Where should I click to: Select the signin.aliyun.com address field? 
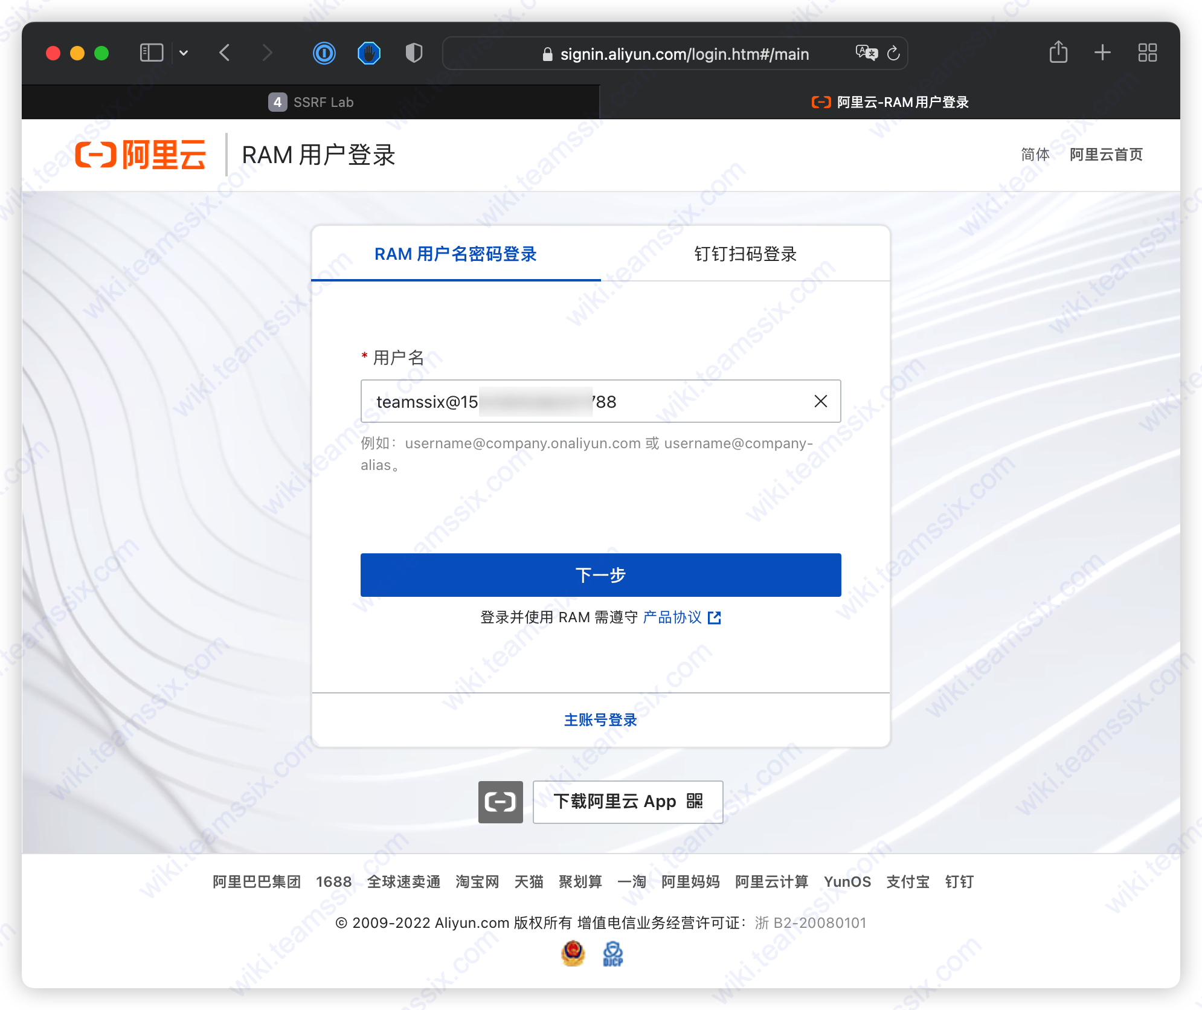675,54
